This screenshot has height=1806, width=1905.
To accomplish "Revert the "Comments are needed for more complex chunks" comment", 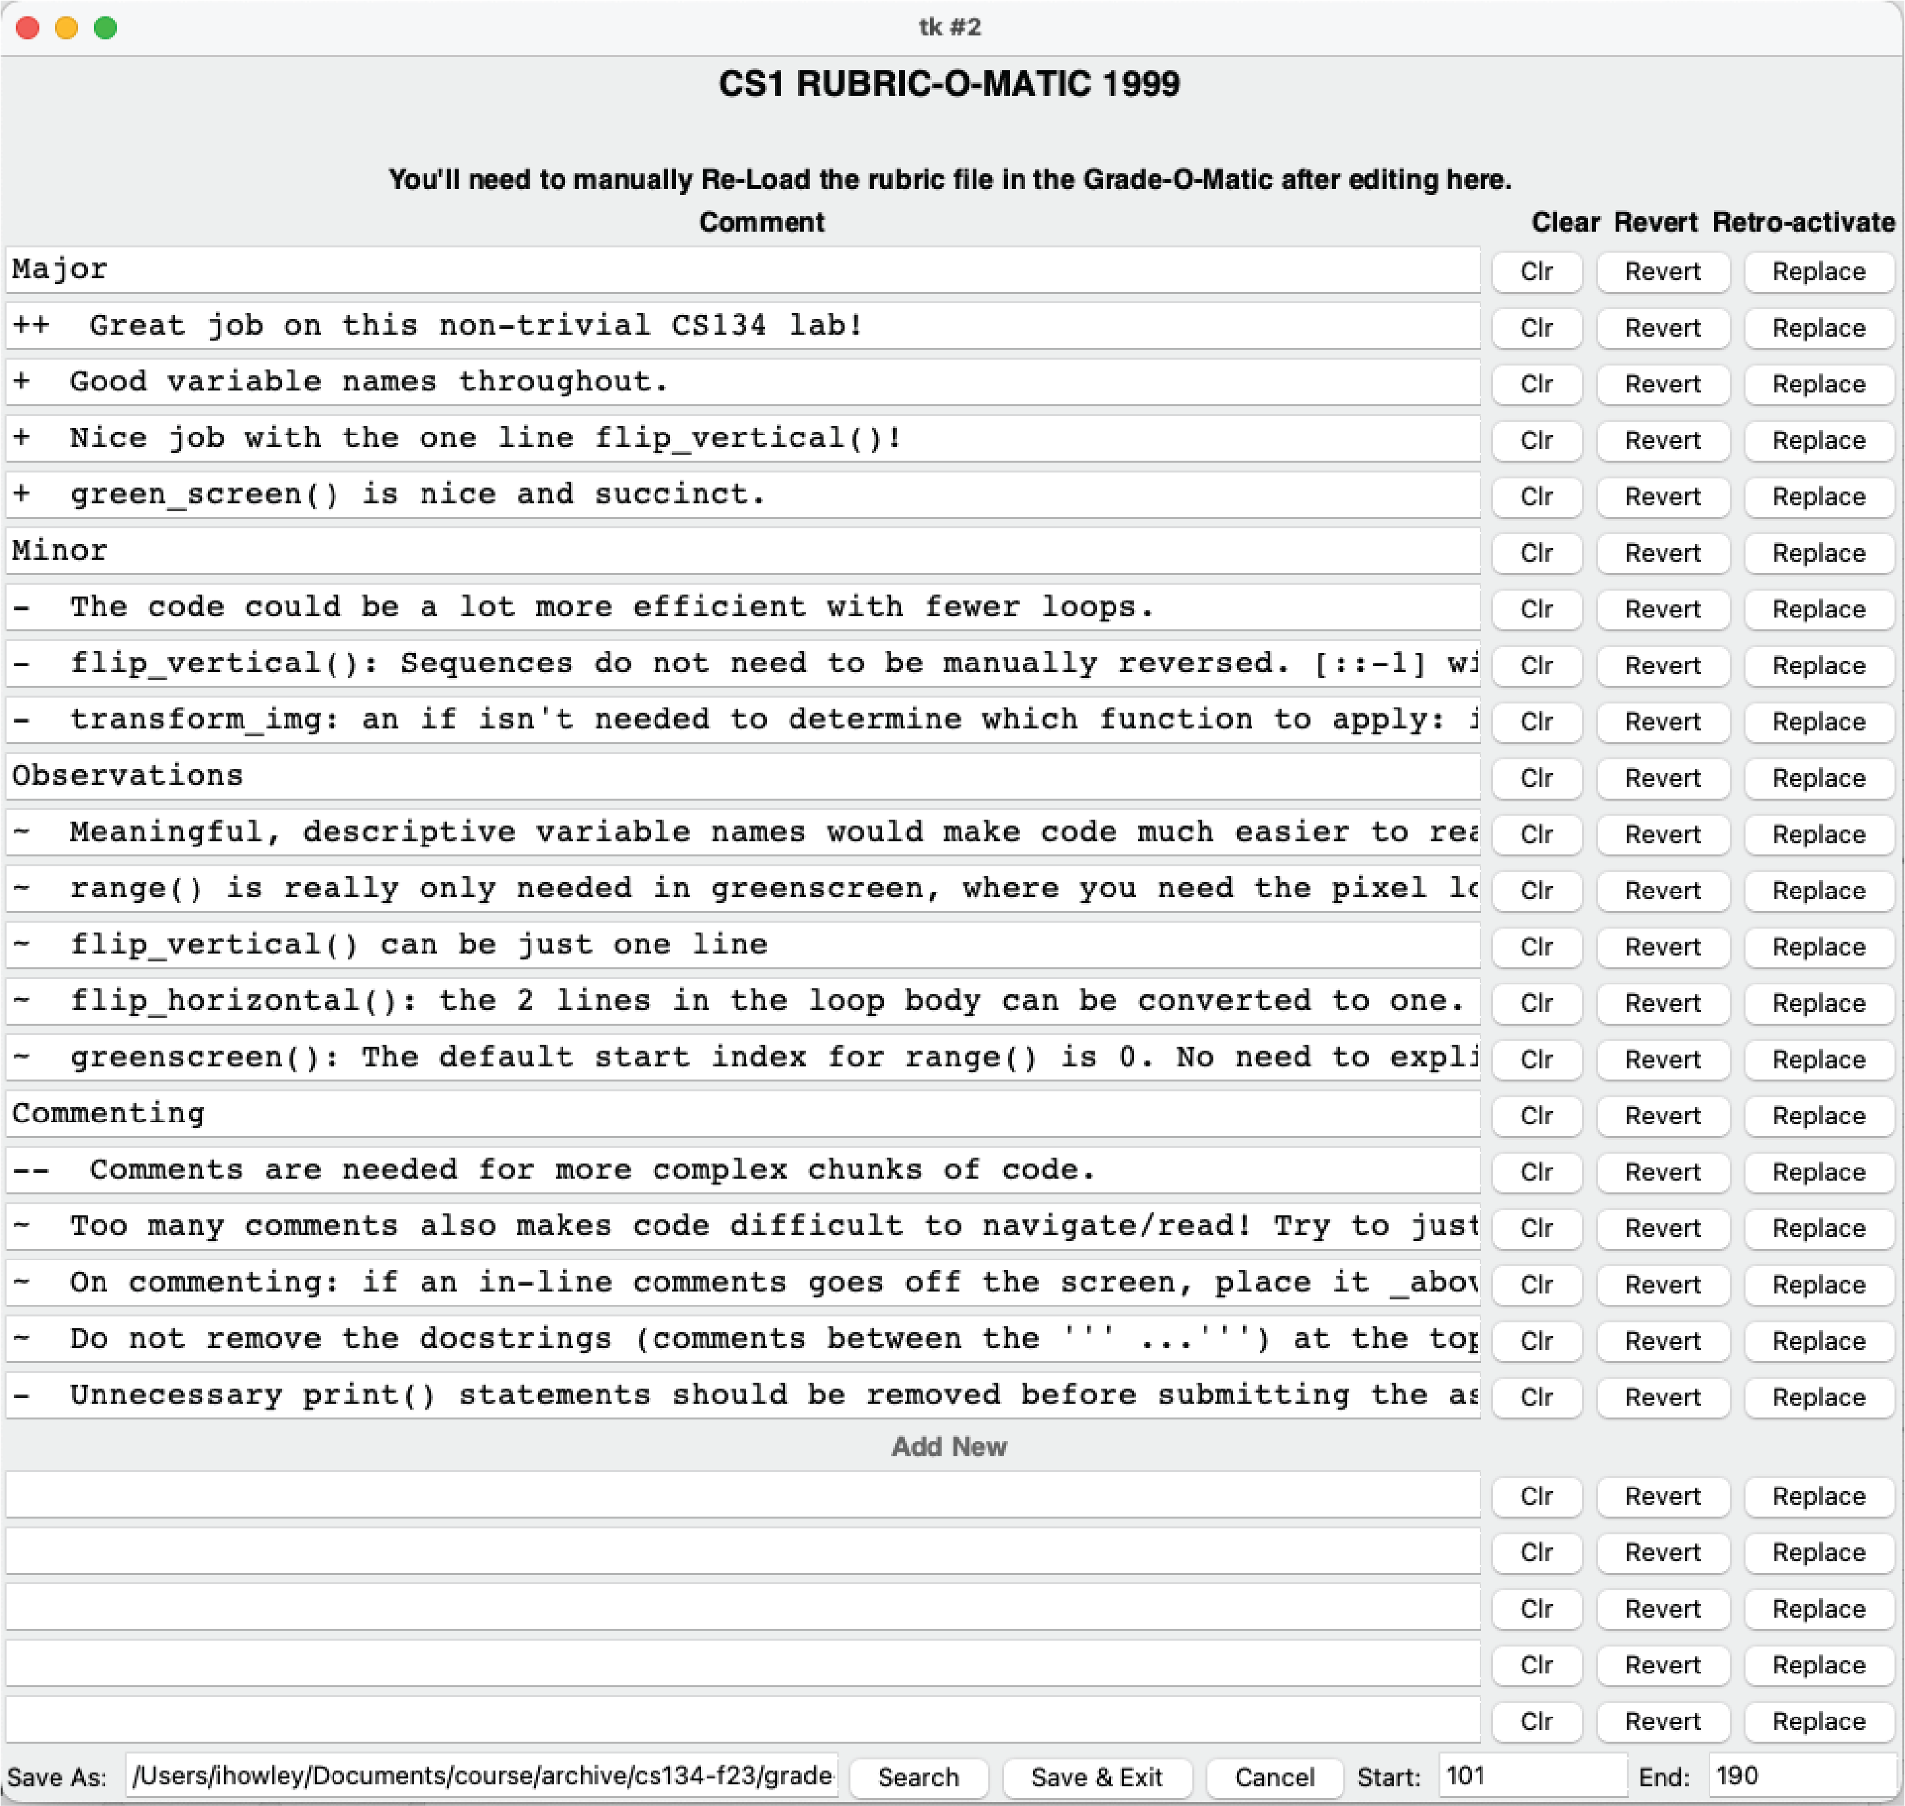I will pyautogui.click(x=1662, y=1171).
